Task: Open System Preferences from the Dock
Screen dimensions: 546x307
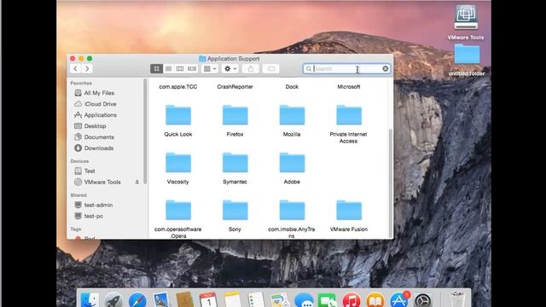Action: tap(423, 299)
